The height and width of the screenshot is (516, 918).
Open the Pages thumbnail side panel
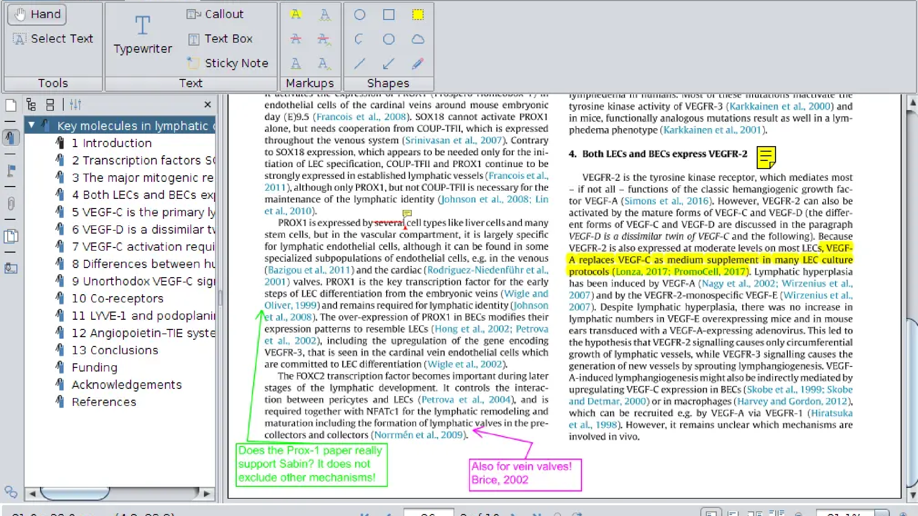(x=11, y=105)
